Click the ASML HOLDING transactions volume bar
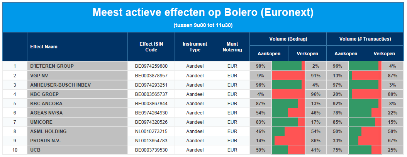Image resolution: width=407 pixels, height=157 pixels. (x=365, y=131)
